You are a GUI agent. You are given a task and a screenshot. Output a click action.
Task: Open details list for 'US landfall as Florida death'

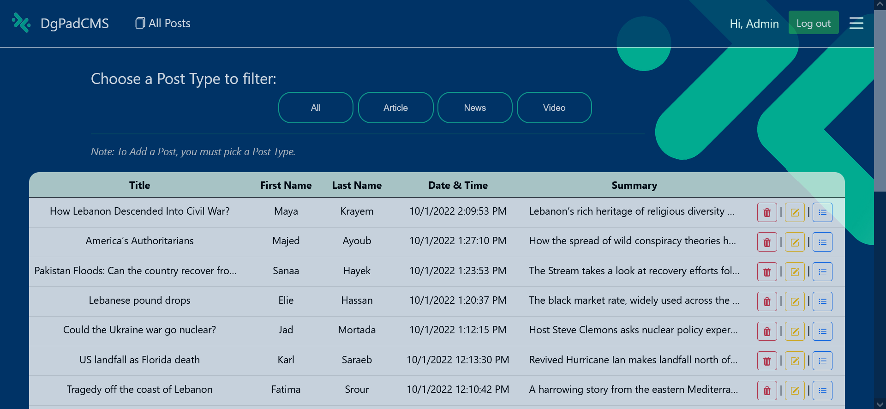(x=822, y=361)
